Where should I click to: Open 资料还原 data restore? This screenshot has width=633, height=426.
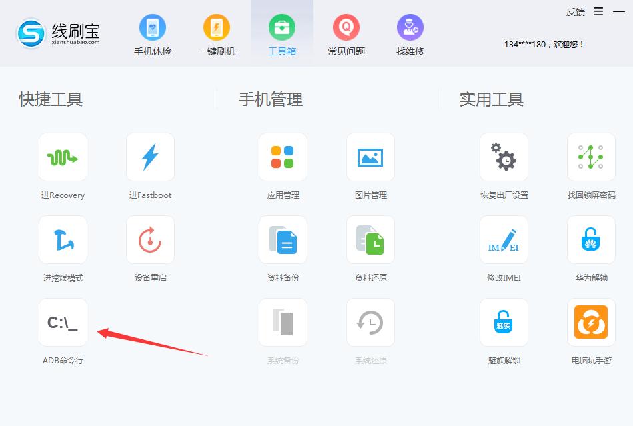[370, 240]
